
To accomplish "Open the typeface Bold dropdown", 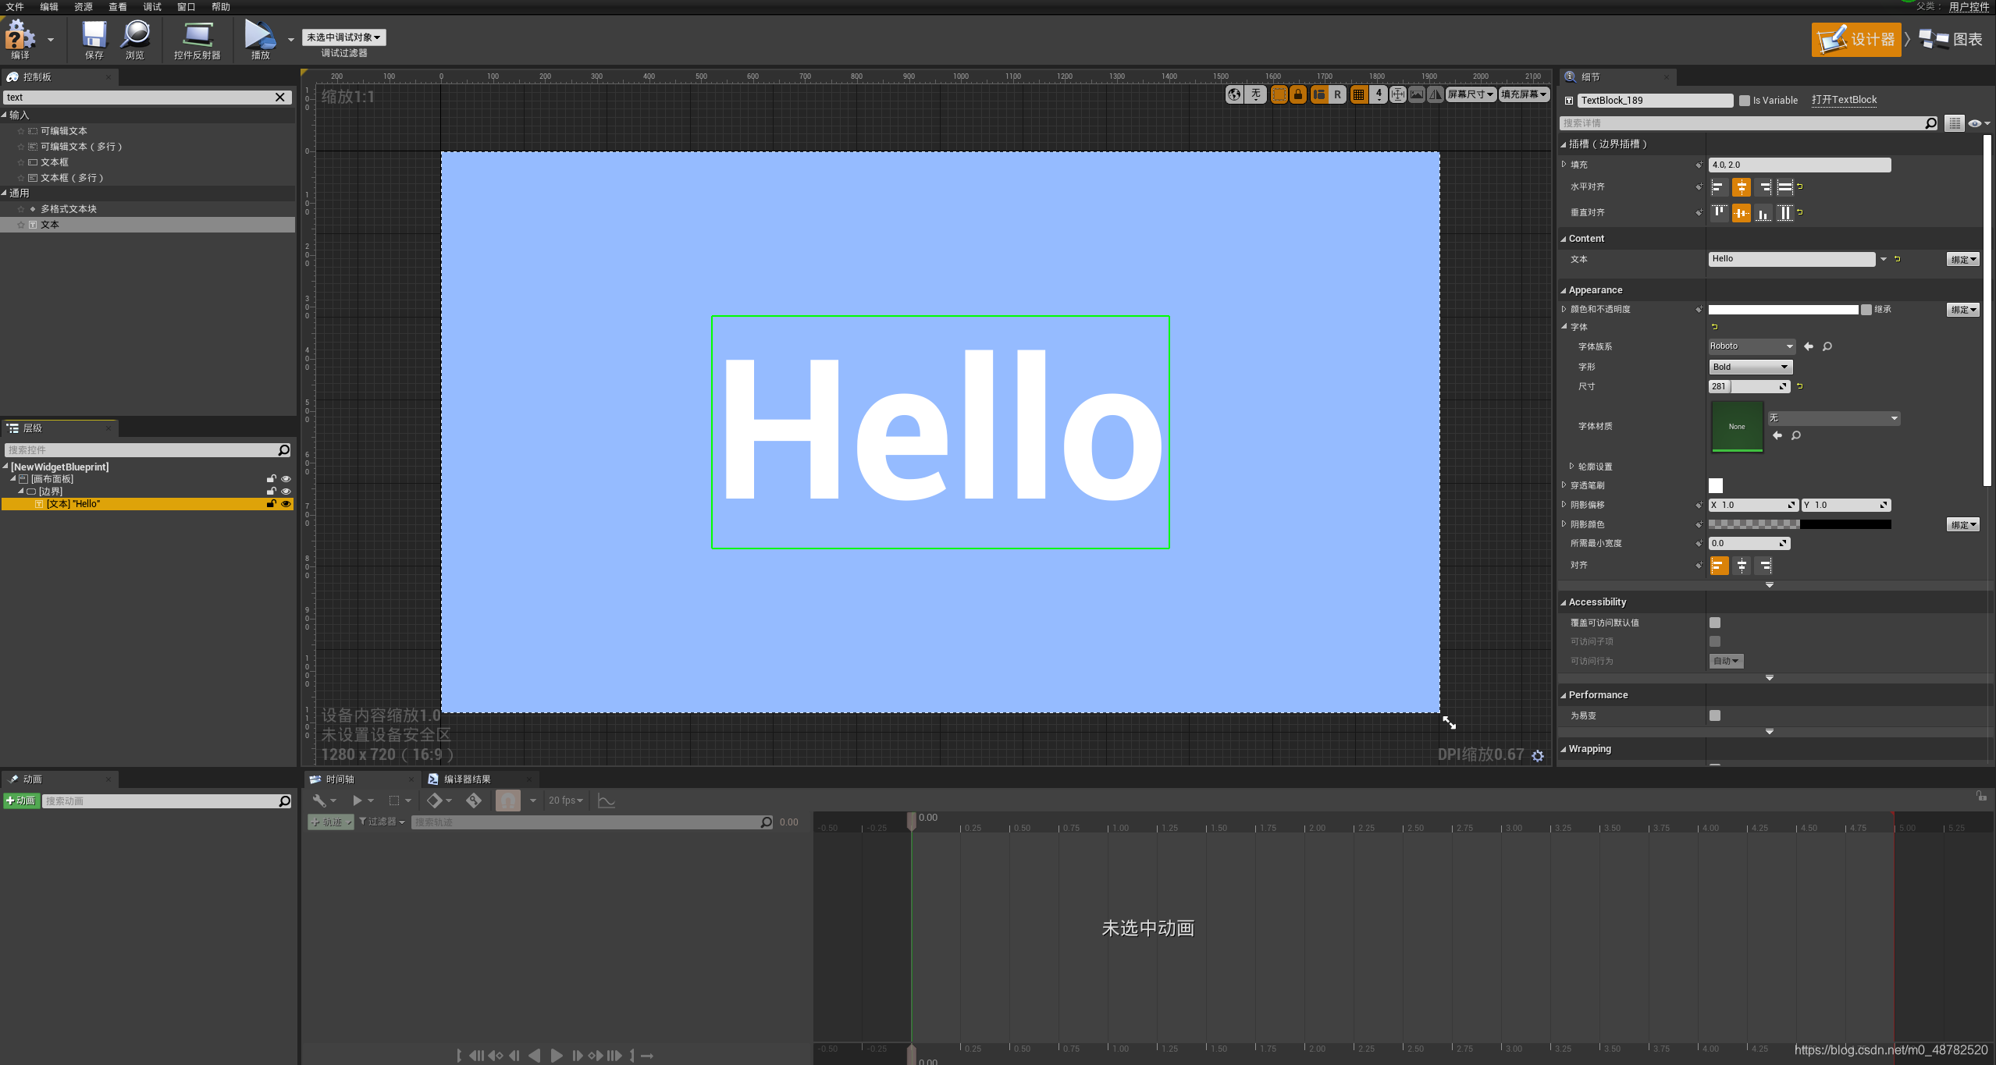I will (x=1750, y=367).
